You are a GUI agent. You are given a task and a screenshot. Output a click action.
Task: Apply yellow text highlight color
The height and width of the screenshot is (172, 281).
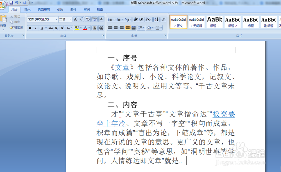(77, 28)
